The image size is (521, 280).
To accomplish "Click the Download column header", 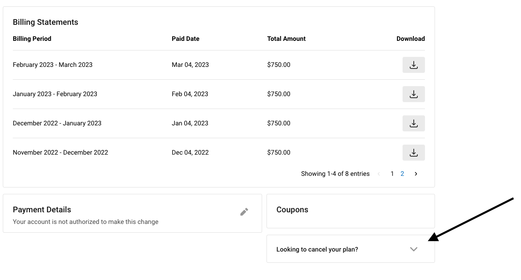I will [x=410, y=39].
